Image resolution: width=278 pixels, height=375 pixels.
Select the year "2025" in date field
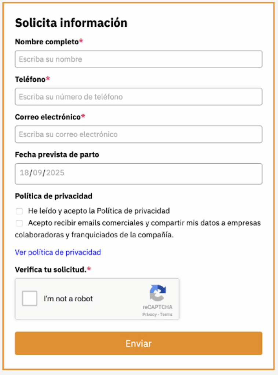point(55,173)
